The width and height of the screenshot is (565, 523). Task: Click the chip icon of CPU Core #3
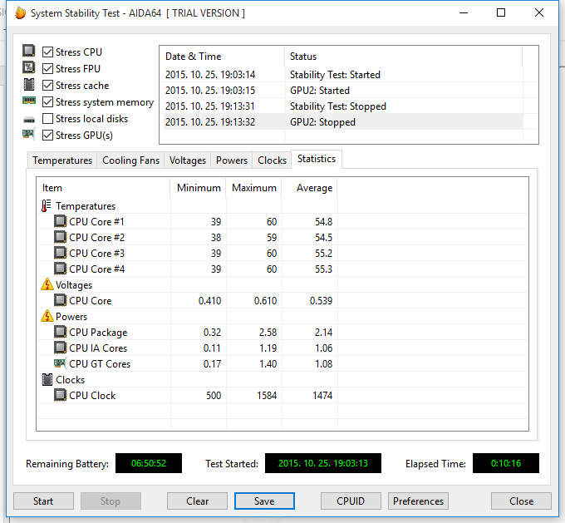click(60, 254)
